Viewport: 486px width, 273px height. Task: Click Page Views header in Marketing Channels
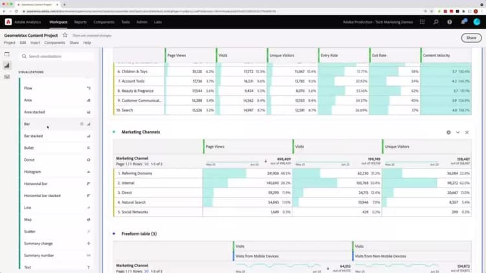(x=215, y=147)
